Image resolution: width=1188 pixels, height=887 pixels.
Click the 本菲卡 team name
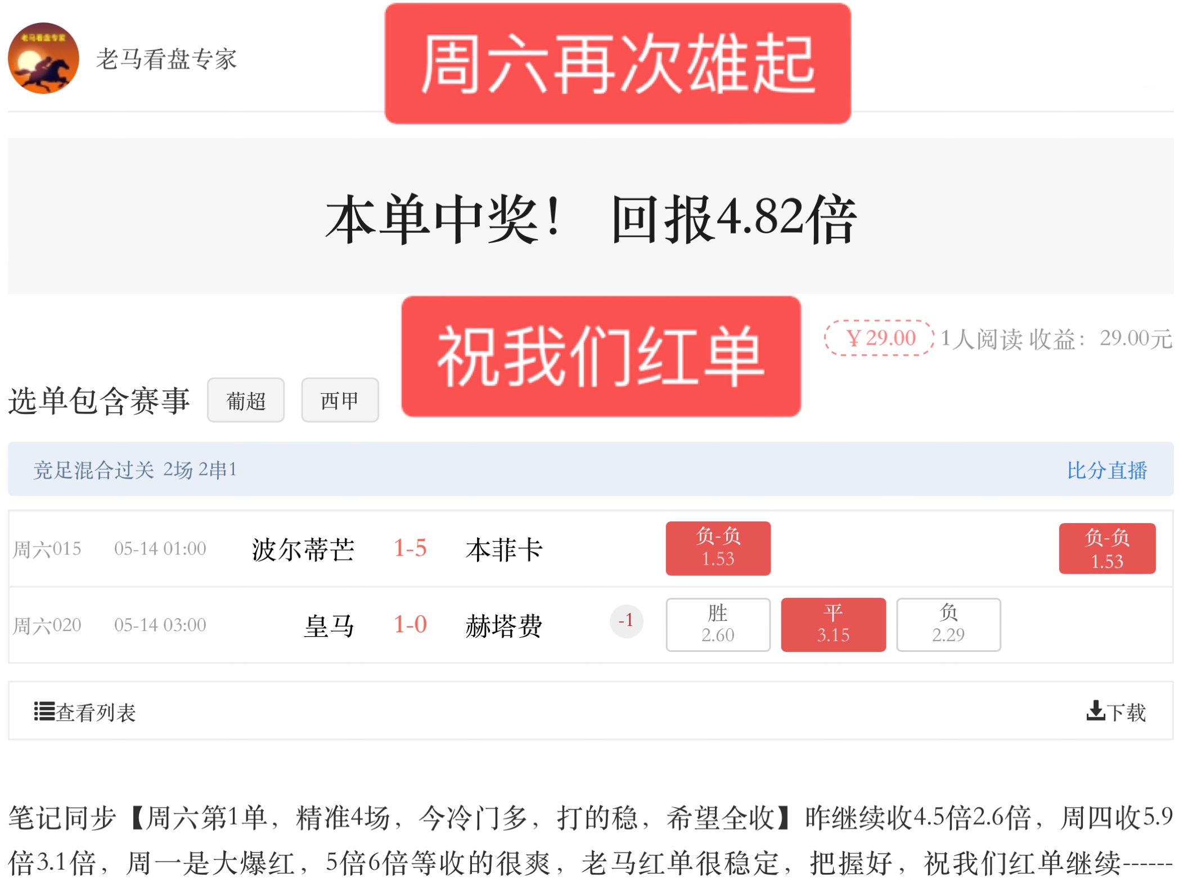point(504,550)
